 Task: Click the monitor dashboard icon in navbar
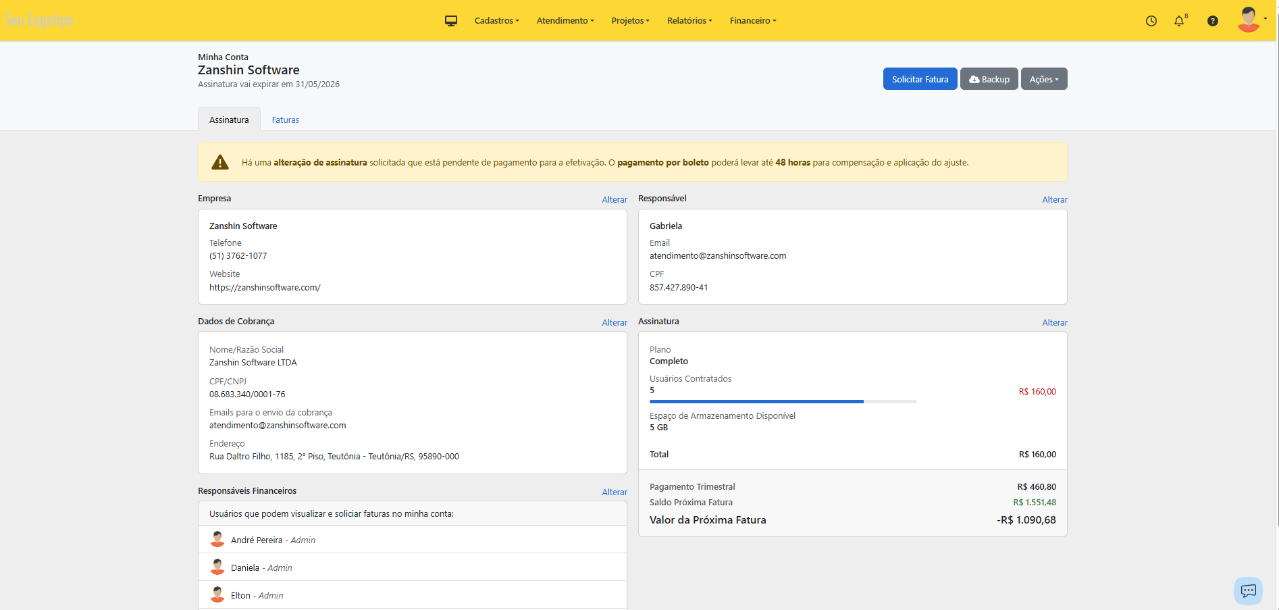[451, 21]
